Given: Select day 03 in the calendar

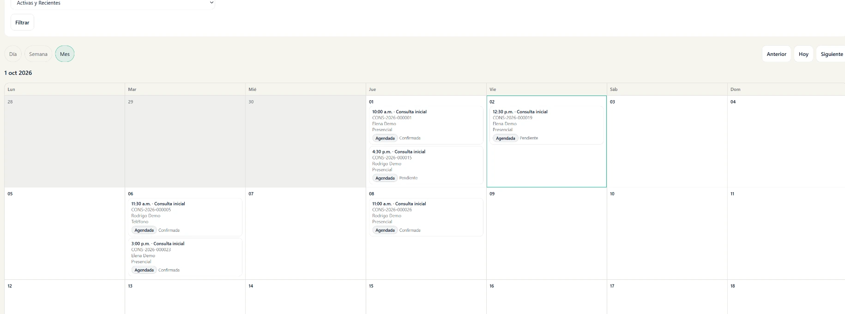Looking at the screenshot, I should [x=667, y=141].
